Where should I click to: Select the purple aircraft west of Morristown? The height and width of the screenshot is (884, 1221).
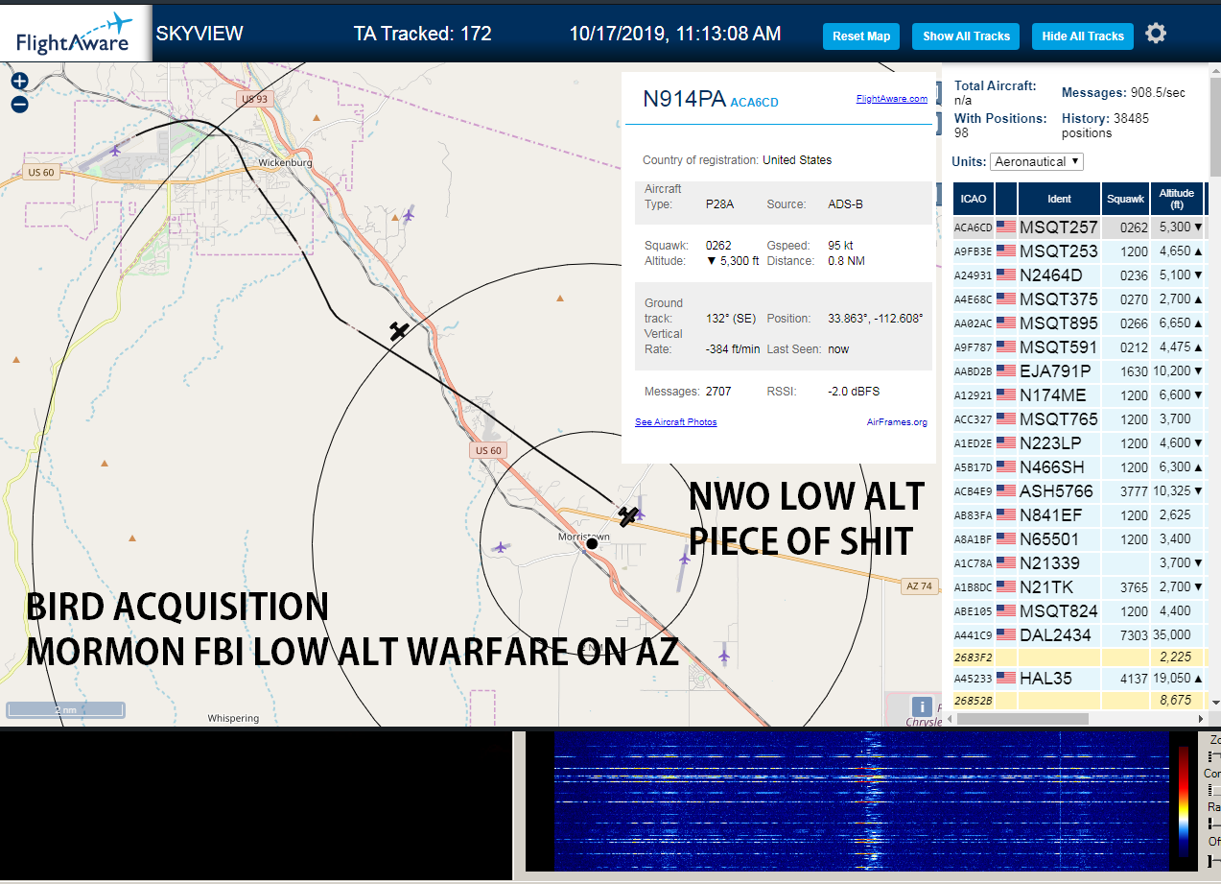tap(500, 547)
